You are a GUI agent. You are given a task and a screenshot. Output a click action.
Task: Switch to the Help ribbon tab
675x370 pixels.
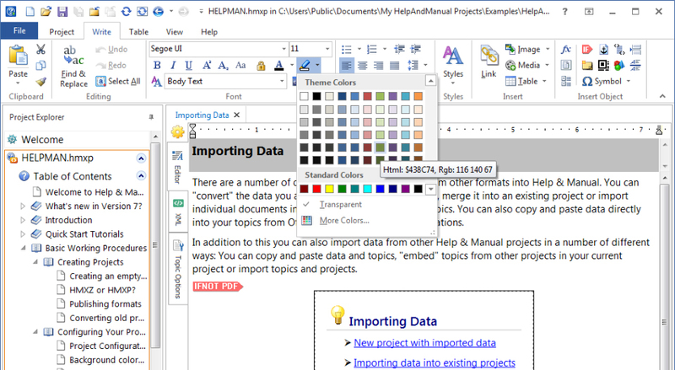click(x=209, y=31)
